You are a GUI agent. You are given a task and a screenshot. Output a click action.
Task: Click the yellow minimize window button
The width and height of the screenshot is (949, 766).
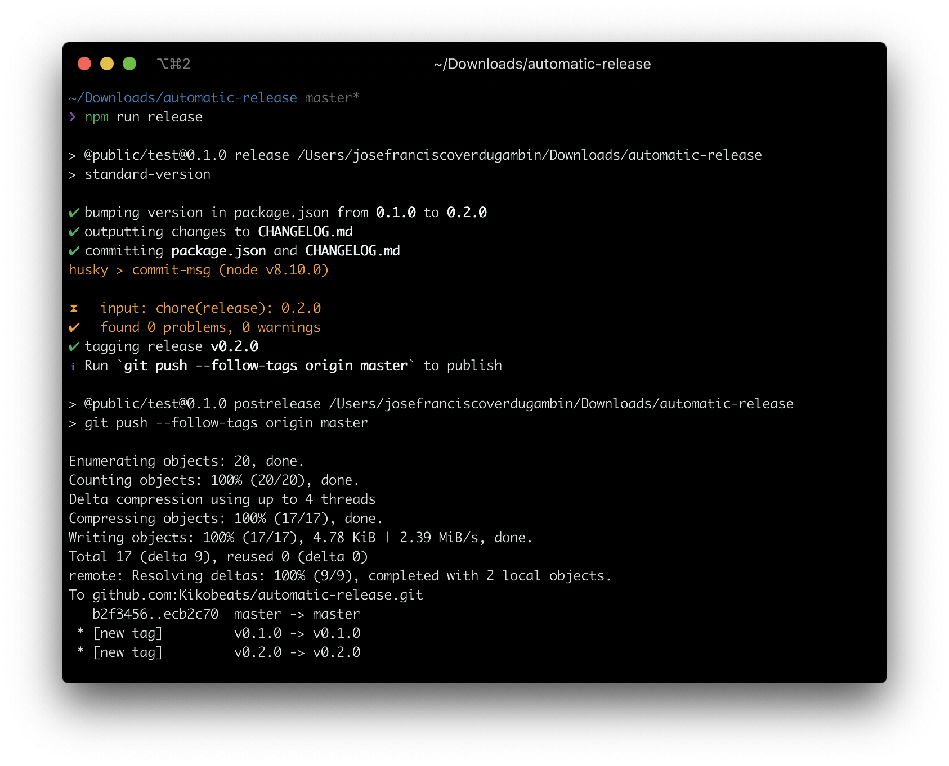point(107,64)
